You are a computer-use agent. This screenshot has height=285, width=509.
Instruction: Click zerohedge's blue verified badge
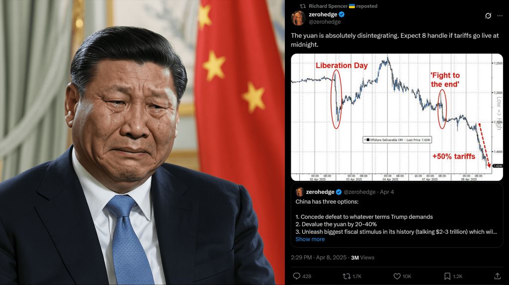[x=342, y=14]
